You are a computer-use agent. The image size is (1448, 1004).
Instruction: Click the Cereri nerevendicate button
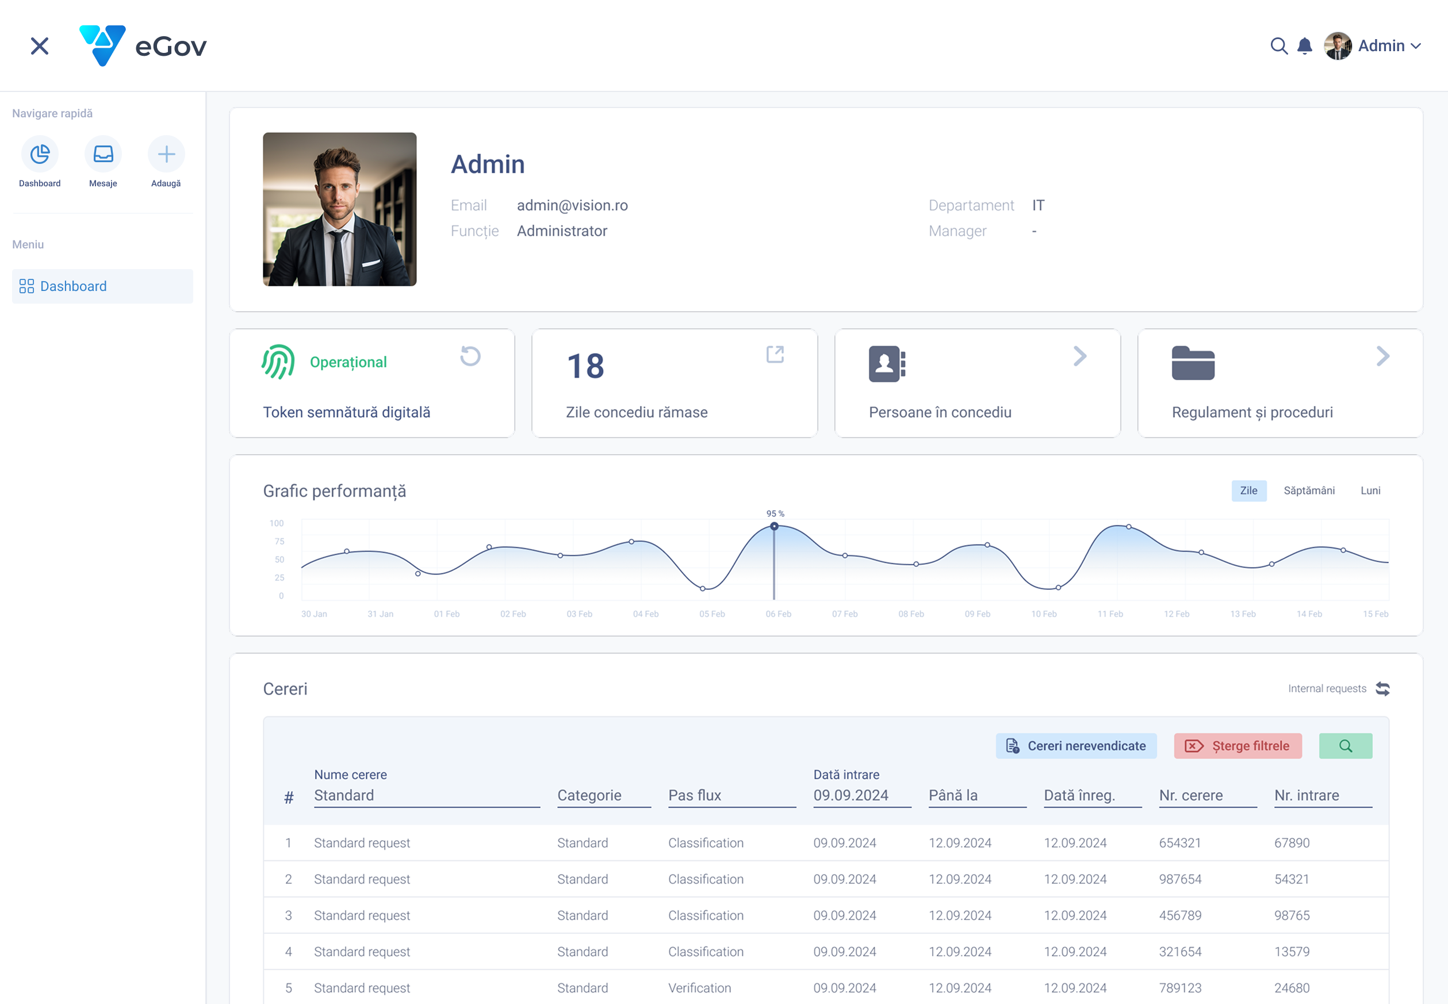pyautogui.click(x=1075, y=745)
